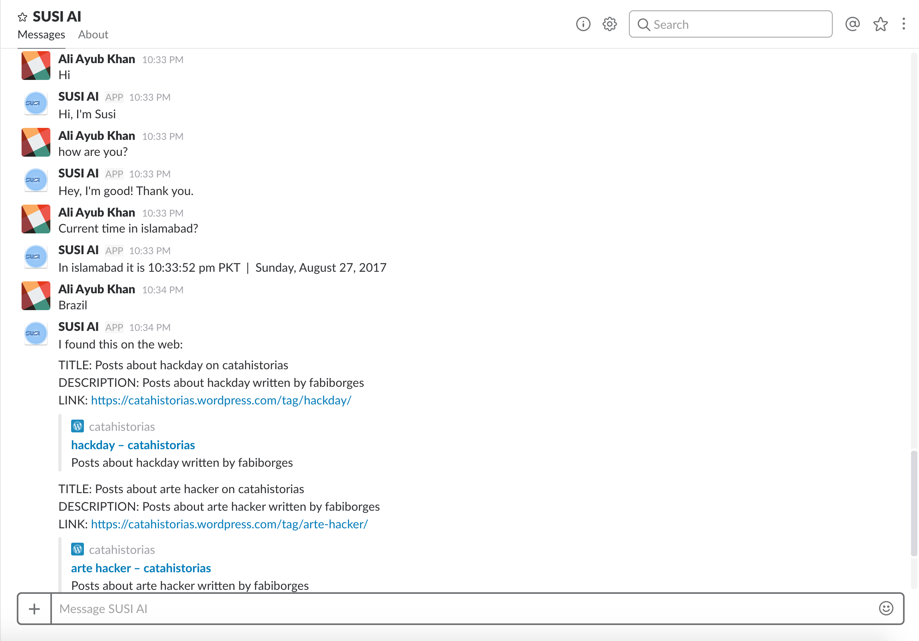Open conversation settings gear
This screenshot has width=919, height=641.
click(609, 24)
